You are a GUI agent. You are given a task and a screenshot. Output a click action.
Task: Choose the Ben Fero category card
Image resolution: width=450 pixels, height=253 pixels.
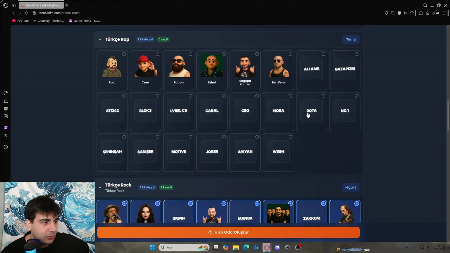coord(278,70)
